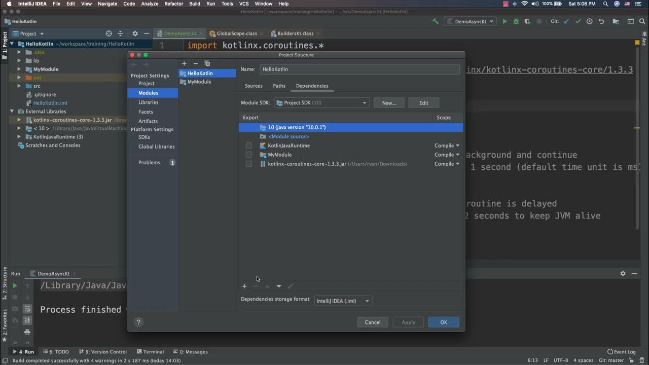Open the macOS Spotlight search icon

coord(605,4)
